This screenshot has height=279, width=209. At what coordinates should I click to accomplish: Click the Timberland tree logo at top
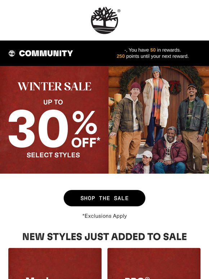[104, 20]
